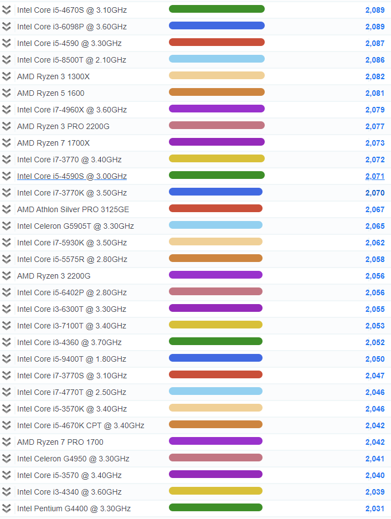
Task: Open the AMD Ryzen 3 2200G link
Action: (x=54, y=276)
